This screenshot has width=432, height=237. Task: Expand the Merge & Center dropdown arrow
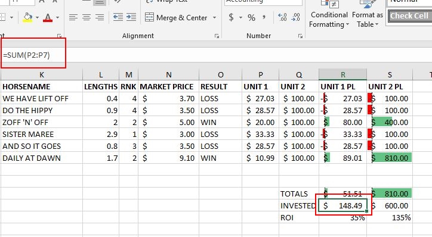pos(214,18)
